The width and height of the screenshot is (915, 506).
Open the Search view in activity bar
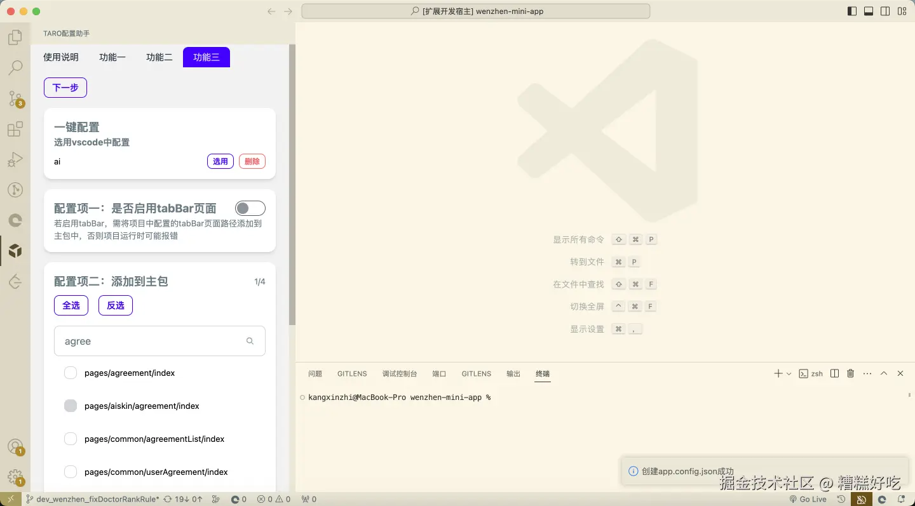[x=15, y=67]
